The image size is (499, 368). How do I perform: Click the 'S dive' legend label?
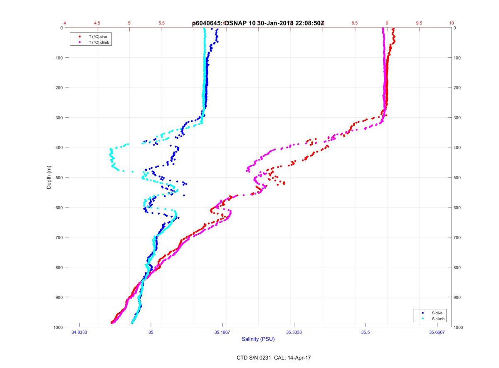pos(437,313)
